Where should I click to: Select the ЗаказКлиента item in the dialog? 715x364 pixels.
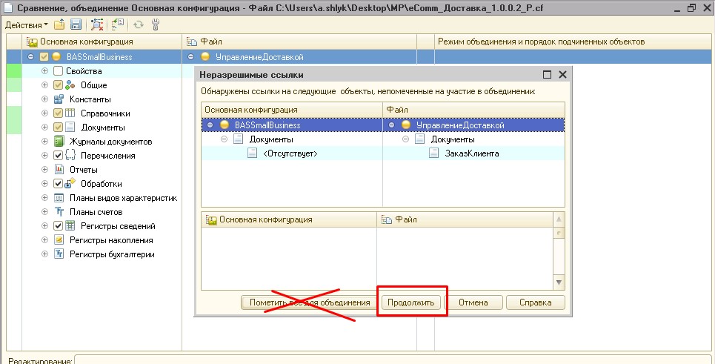pos(471,153)
